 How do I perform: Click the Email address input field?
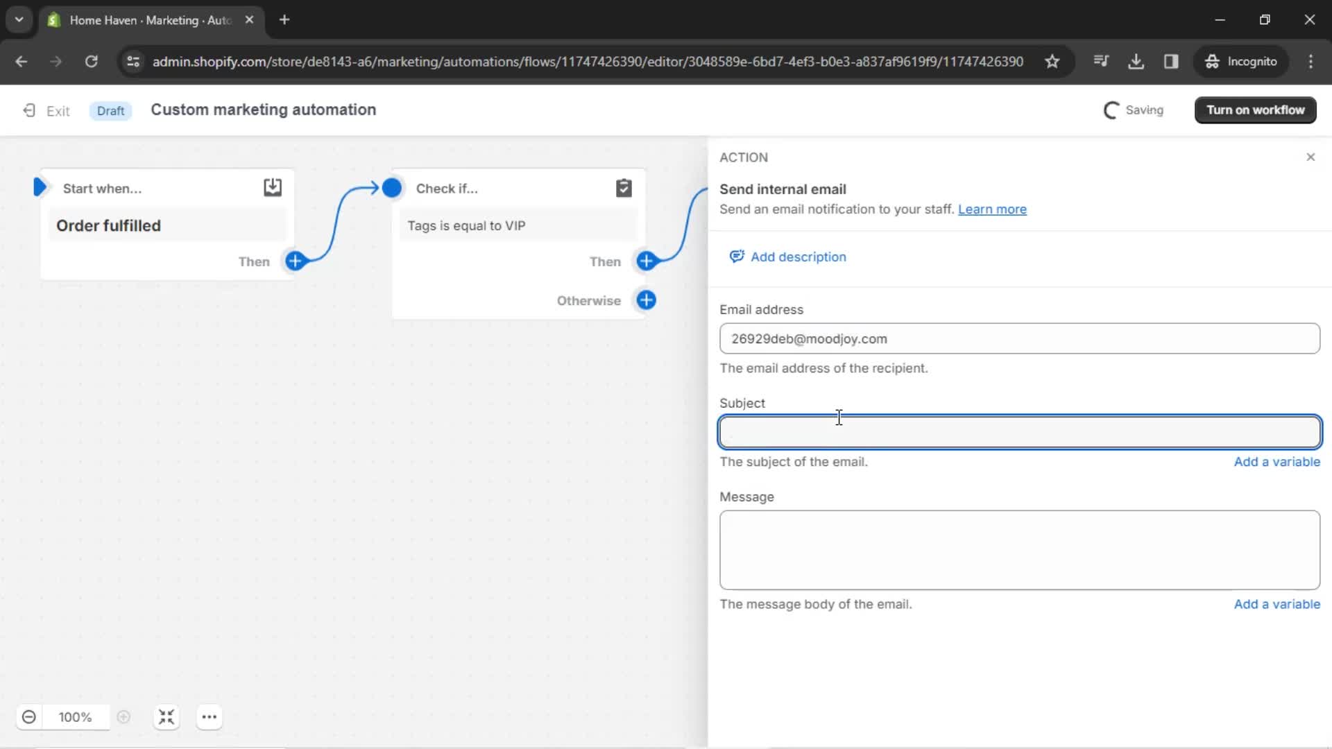click(x=1018, y=338)
